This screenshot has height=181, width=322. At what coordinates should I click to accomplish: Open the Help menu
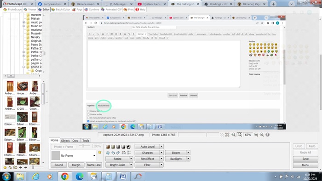(140, 10)
